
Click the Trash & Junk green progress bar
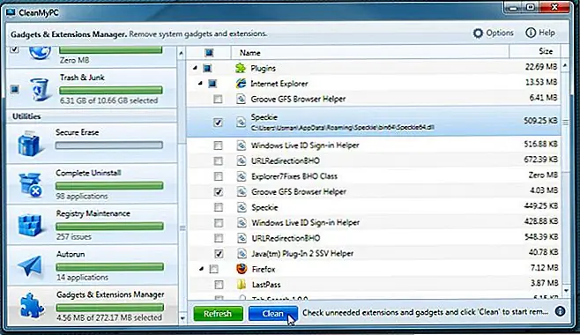click(110, 90)
